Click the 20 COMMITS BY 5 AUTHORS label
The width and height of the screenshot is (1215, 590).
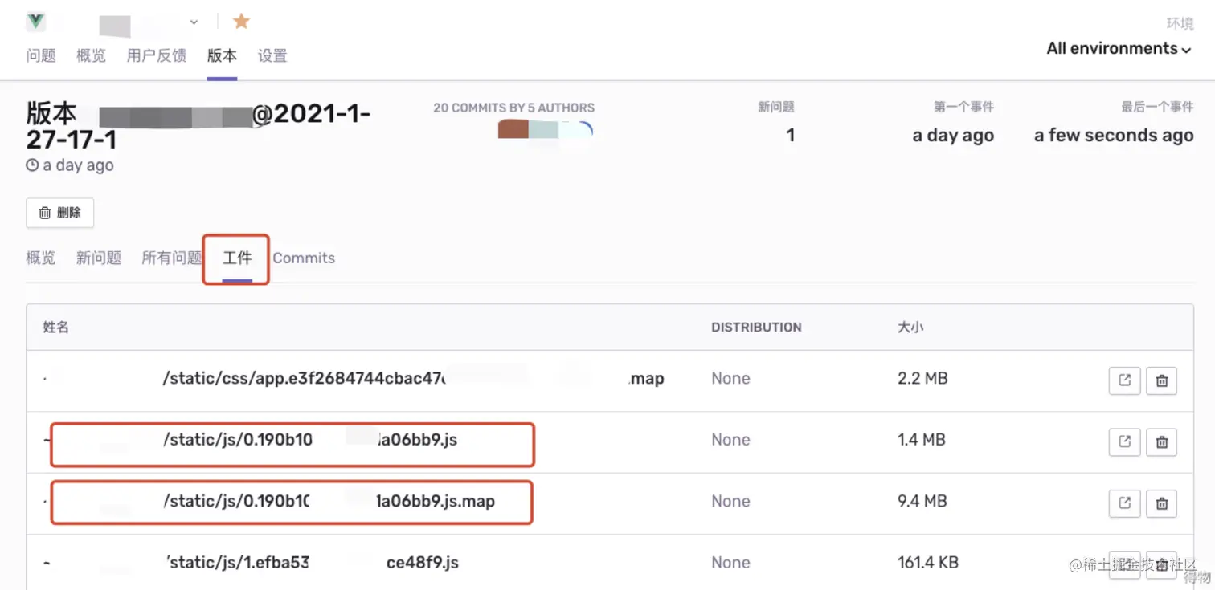click(514, 108)
